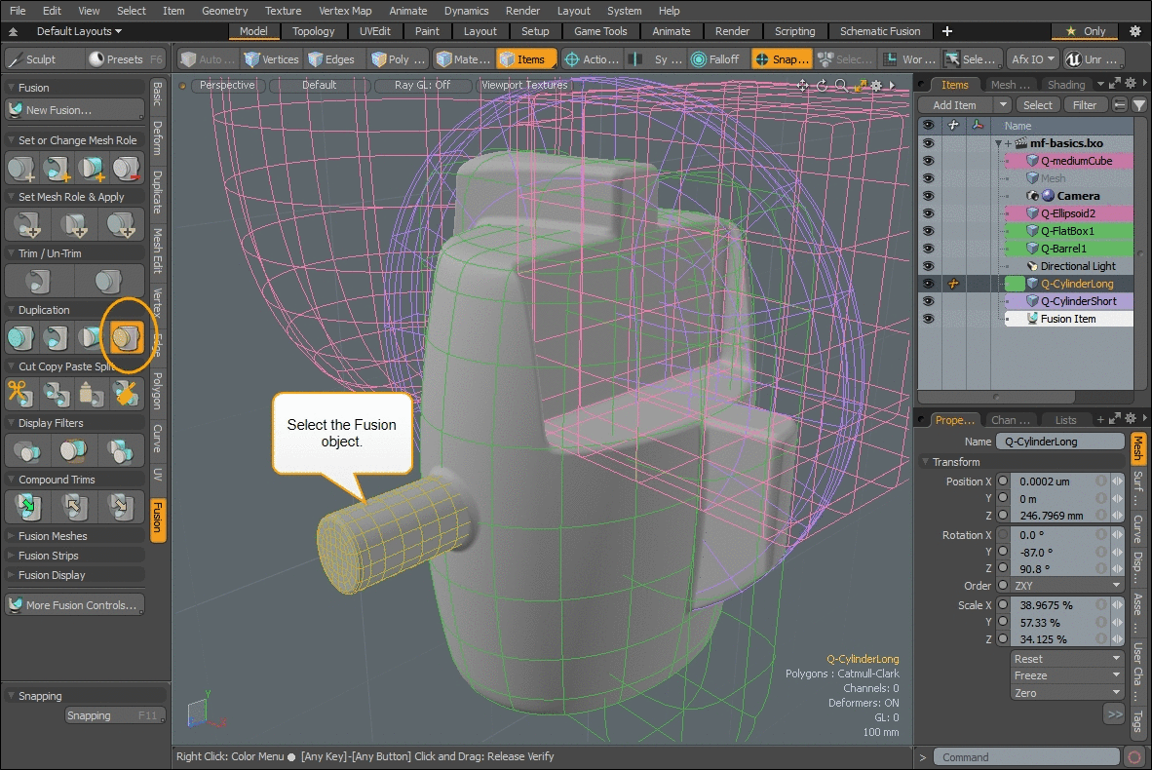
Task: Click the scissors Cut icon
Action: [20, 393]
